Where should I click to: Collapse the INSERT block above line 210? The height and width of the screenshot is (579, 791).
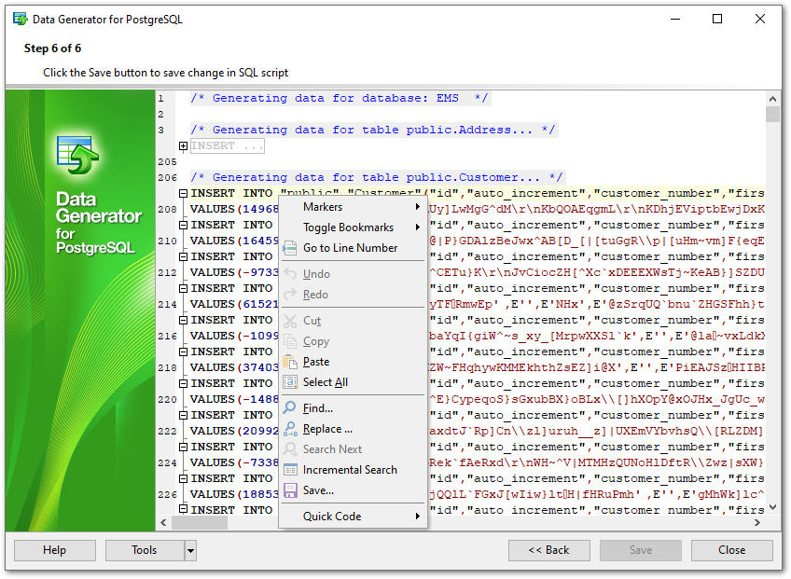coord(183,225)
